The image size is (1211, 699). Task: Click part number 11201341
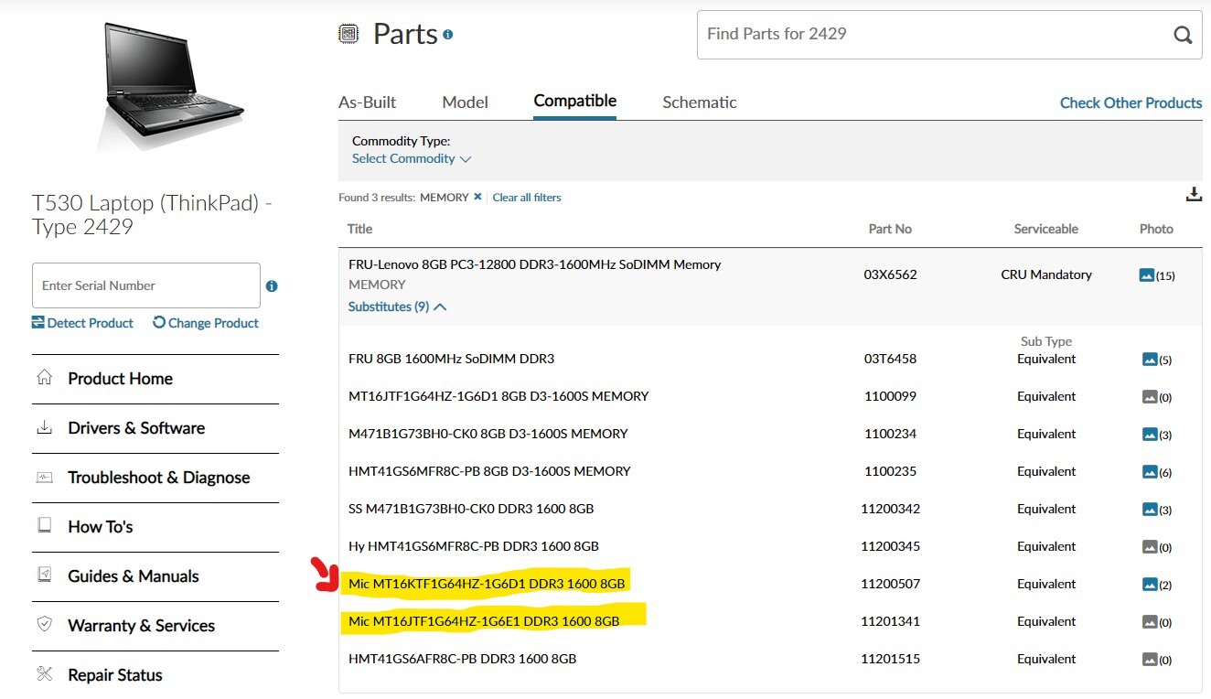[x=890, y=621]
